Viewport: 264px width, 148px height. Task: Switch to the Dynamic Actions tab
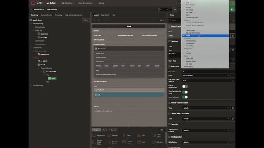(47, 15)
